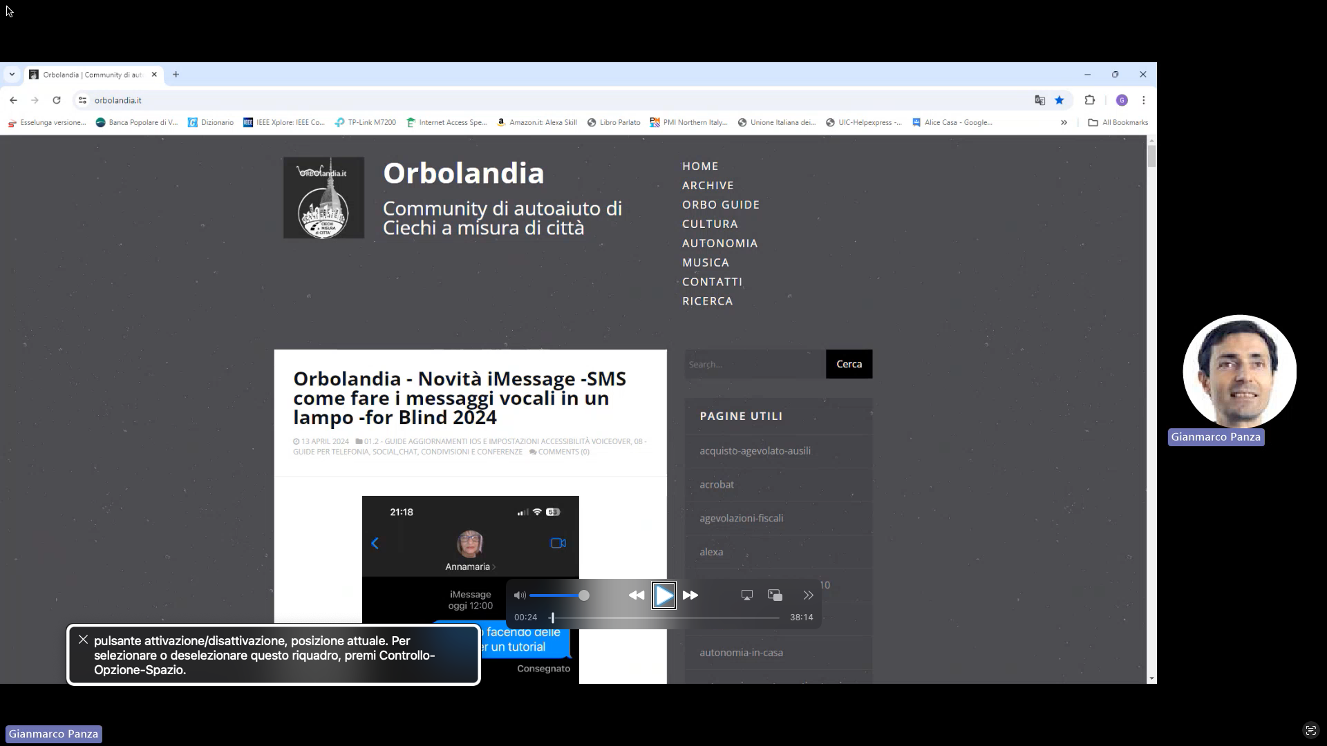Screen dimensions: 1327x746
Task: Open agevolazioni-fiscali page link
Action: click(x=741, y=519)
